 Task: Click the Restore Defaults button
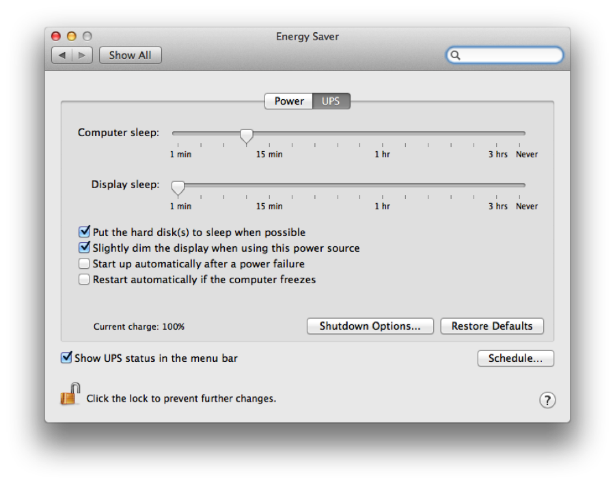pyautogui.click(x=492, y=326)
